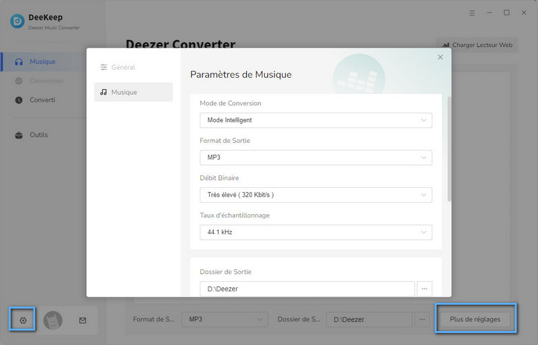
Task: Select Musique tab in settings dialog
Action: (133, 92)
